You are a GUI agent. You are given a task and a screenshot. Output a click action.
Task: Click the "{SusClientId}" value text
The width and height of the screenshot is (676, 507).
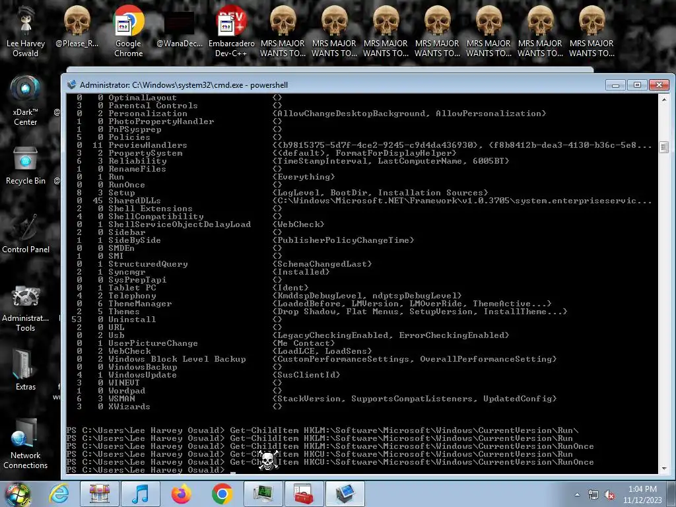pyautogui.click(x=306, y=375)
